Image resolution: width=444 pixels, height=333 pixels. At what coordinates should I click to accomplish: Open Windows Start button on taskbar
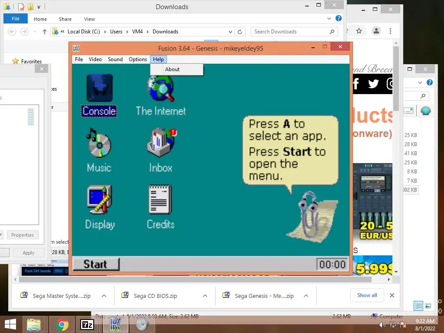[x=10, y=324]
